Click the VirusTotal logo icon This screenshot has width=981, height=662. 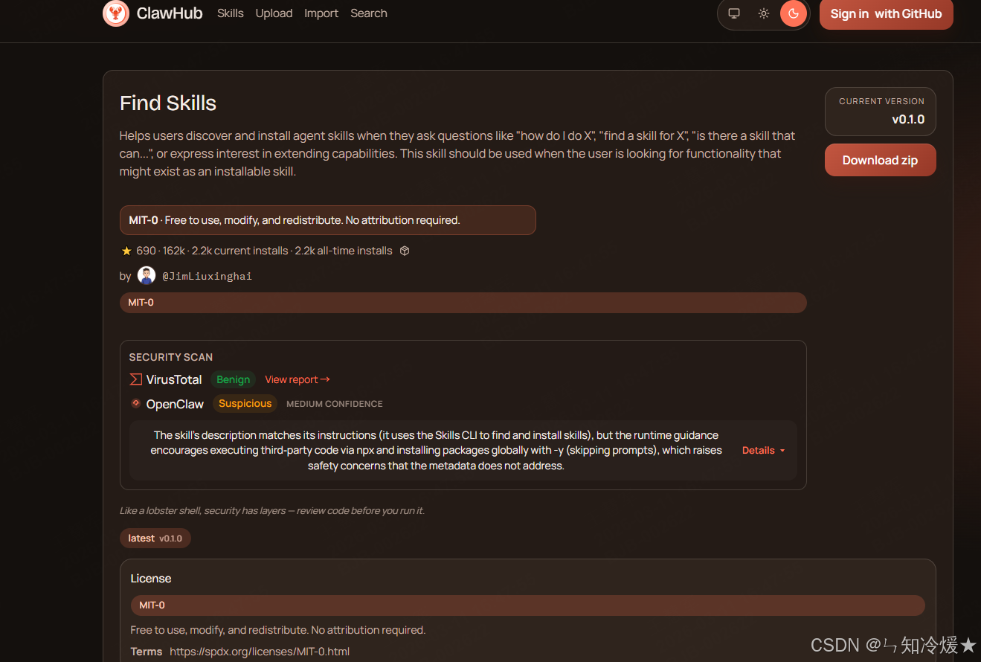[135, 379]
